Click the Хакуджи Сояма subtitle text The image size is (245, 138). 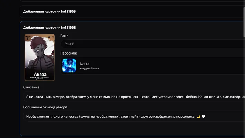click(x=89, y=68)
